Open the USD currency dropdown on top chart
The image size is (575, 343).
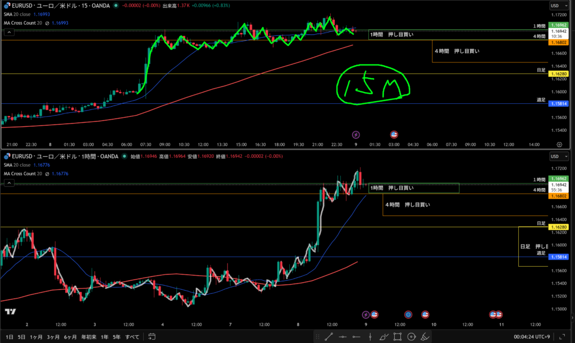click(x=557, y=6)
